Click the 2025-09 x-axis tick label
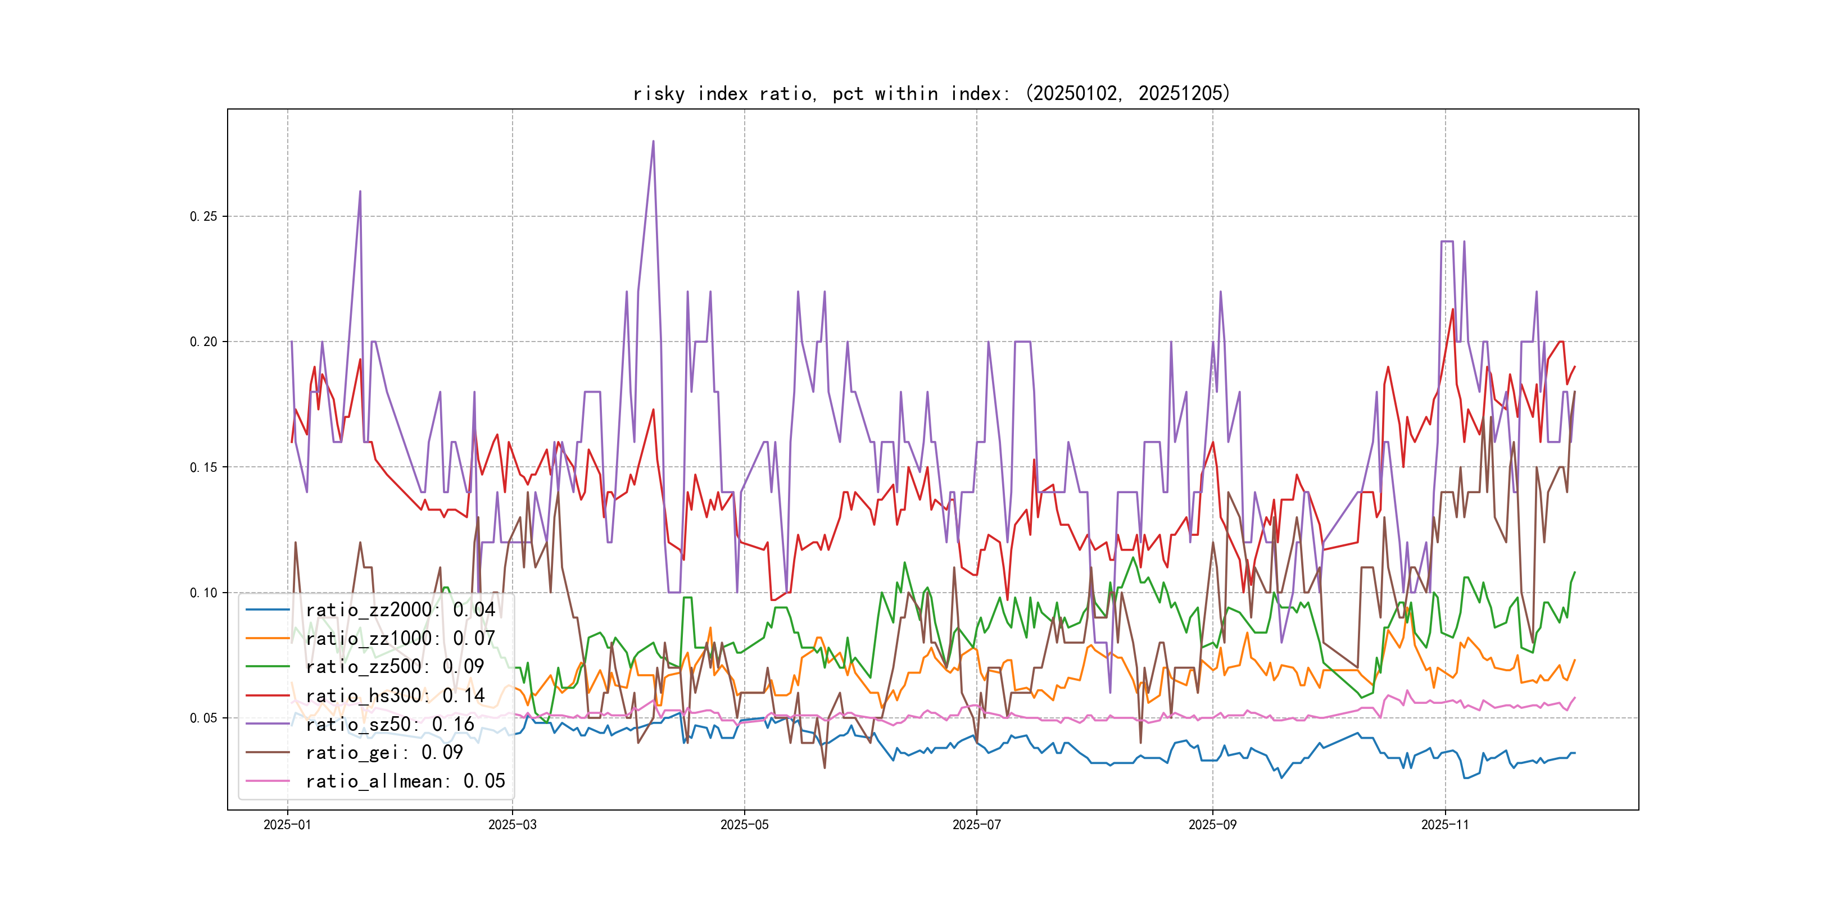 [1212, 825]
